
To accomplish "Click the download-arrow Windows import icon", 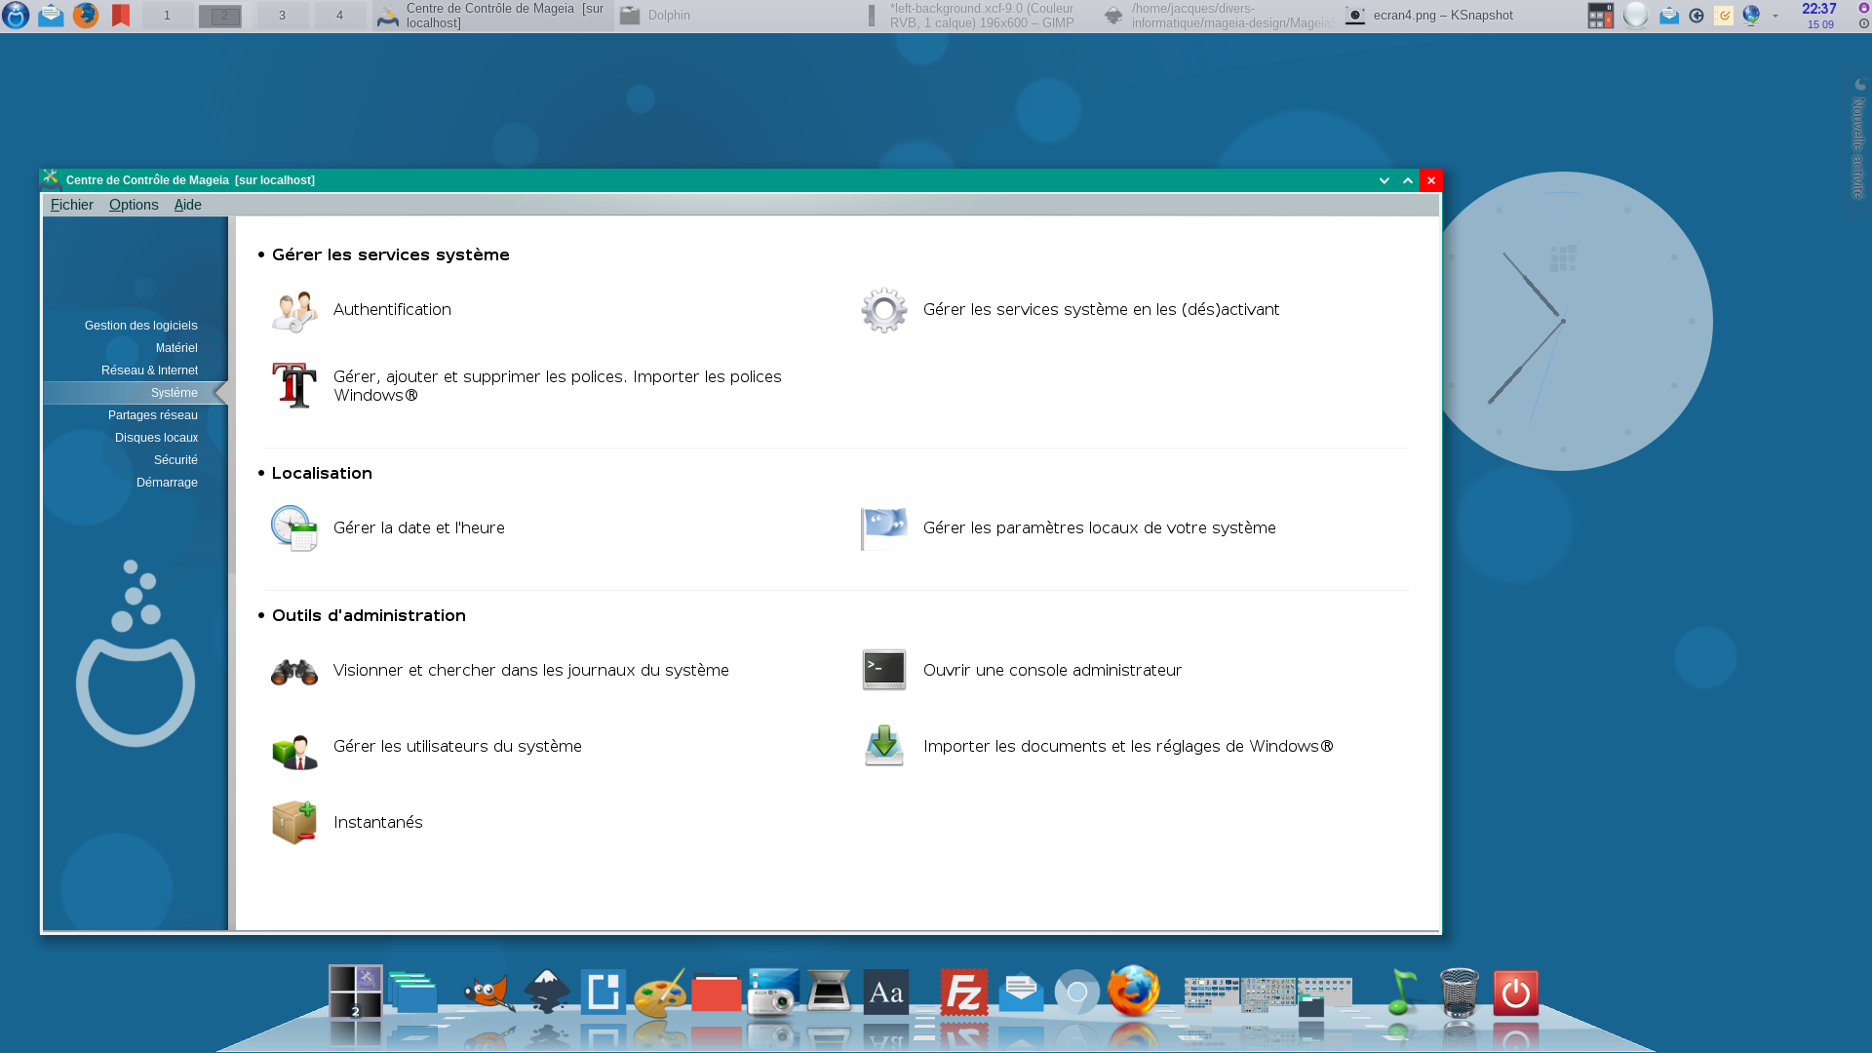I will pos(884,746).
